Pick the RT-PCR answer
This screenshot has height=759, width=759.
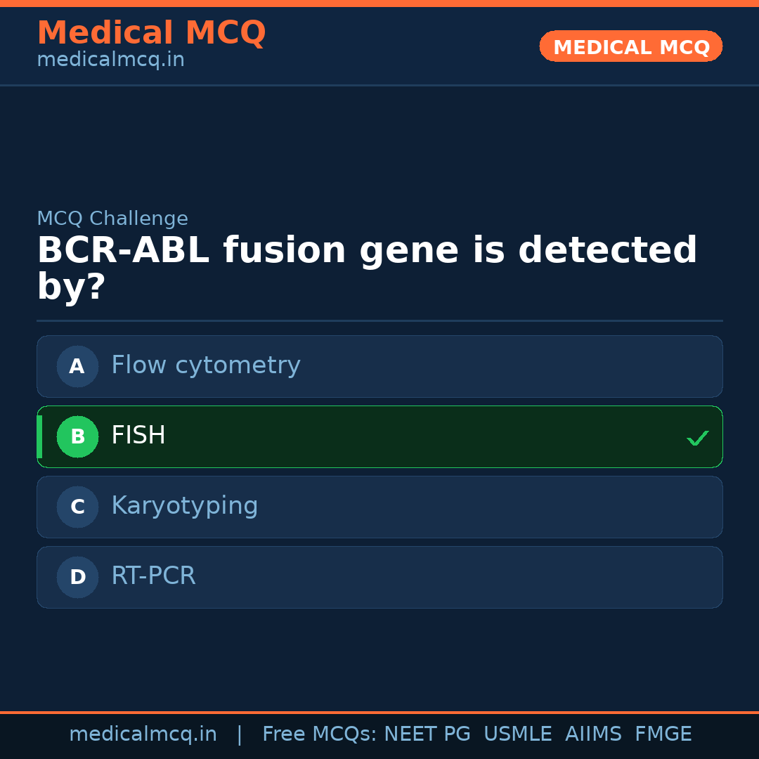click(x=153, y=576)
